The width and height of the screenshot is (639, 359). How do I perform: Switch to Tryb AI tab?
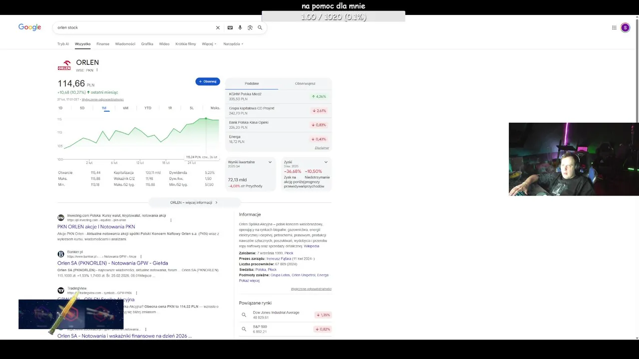click(x=63, y=44)
